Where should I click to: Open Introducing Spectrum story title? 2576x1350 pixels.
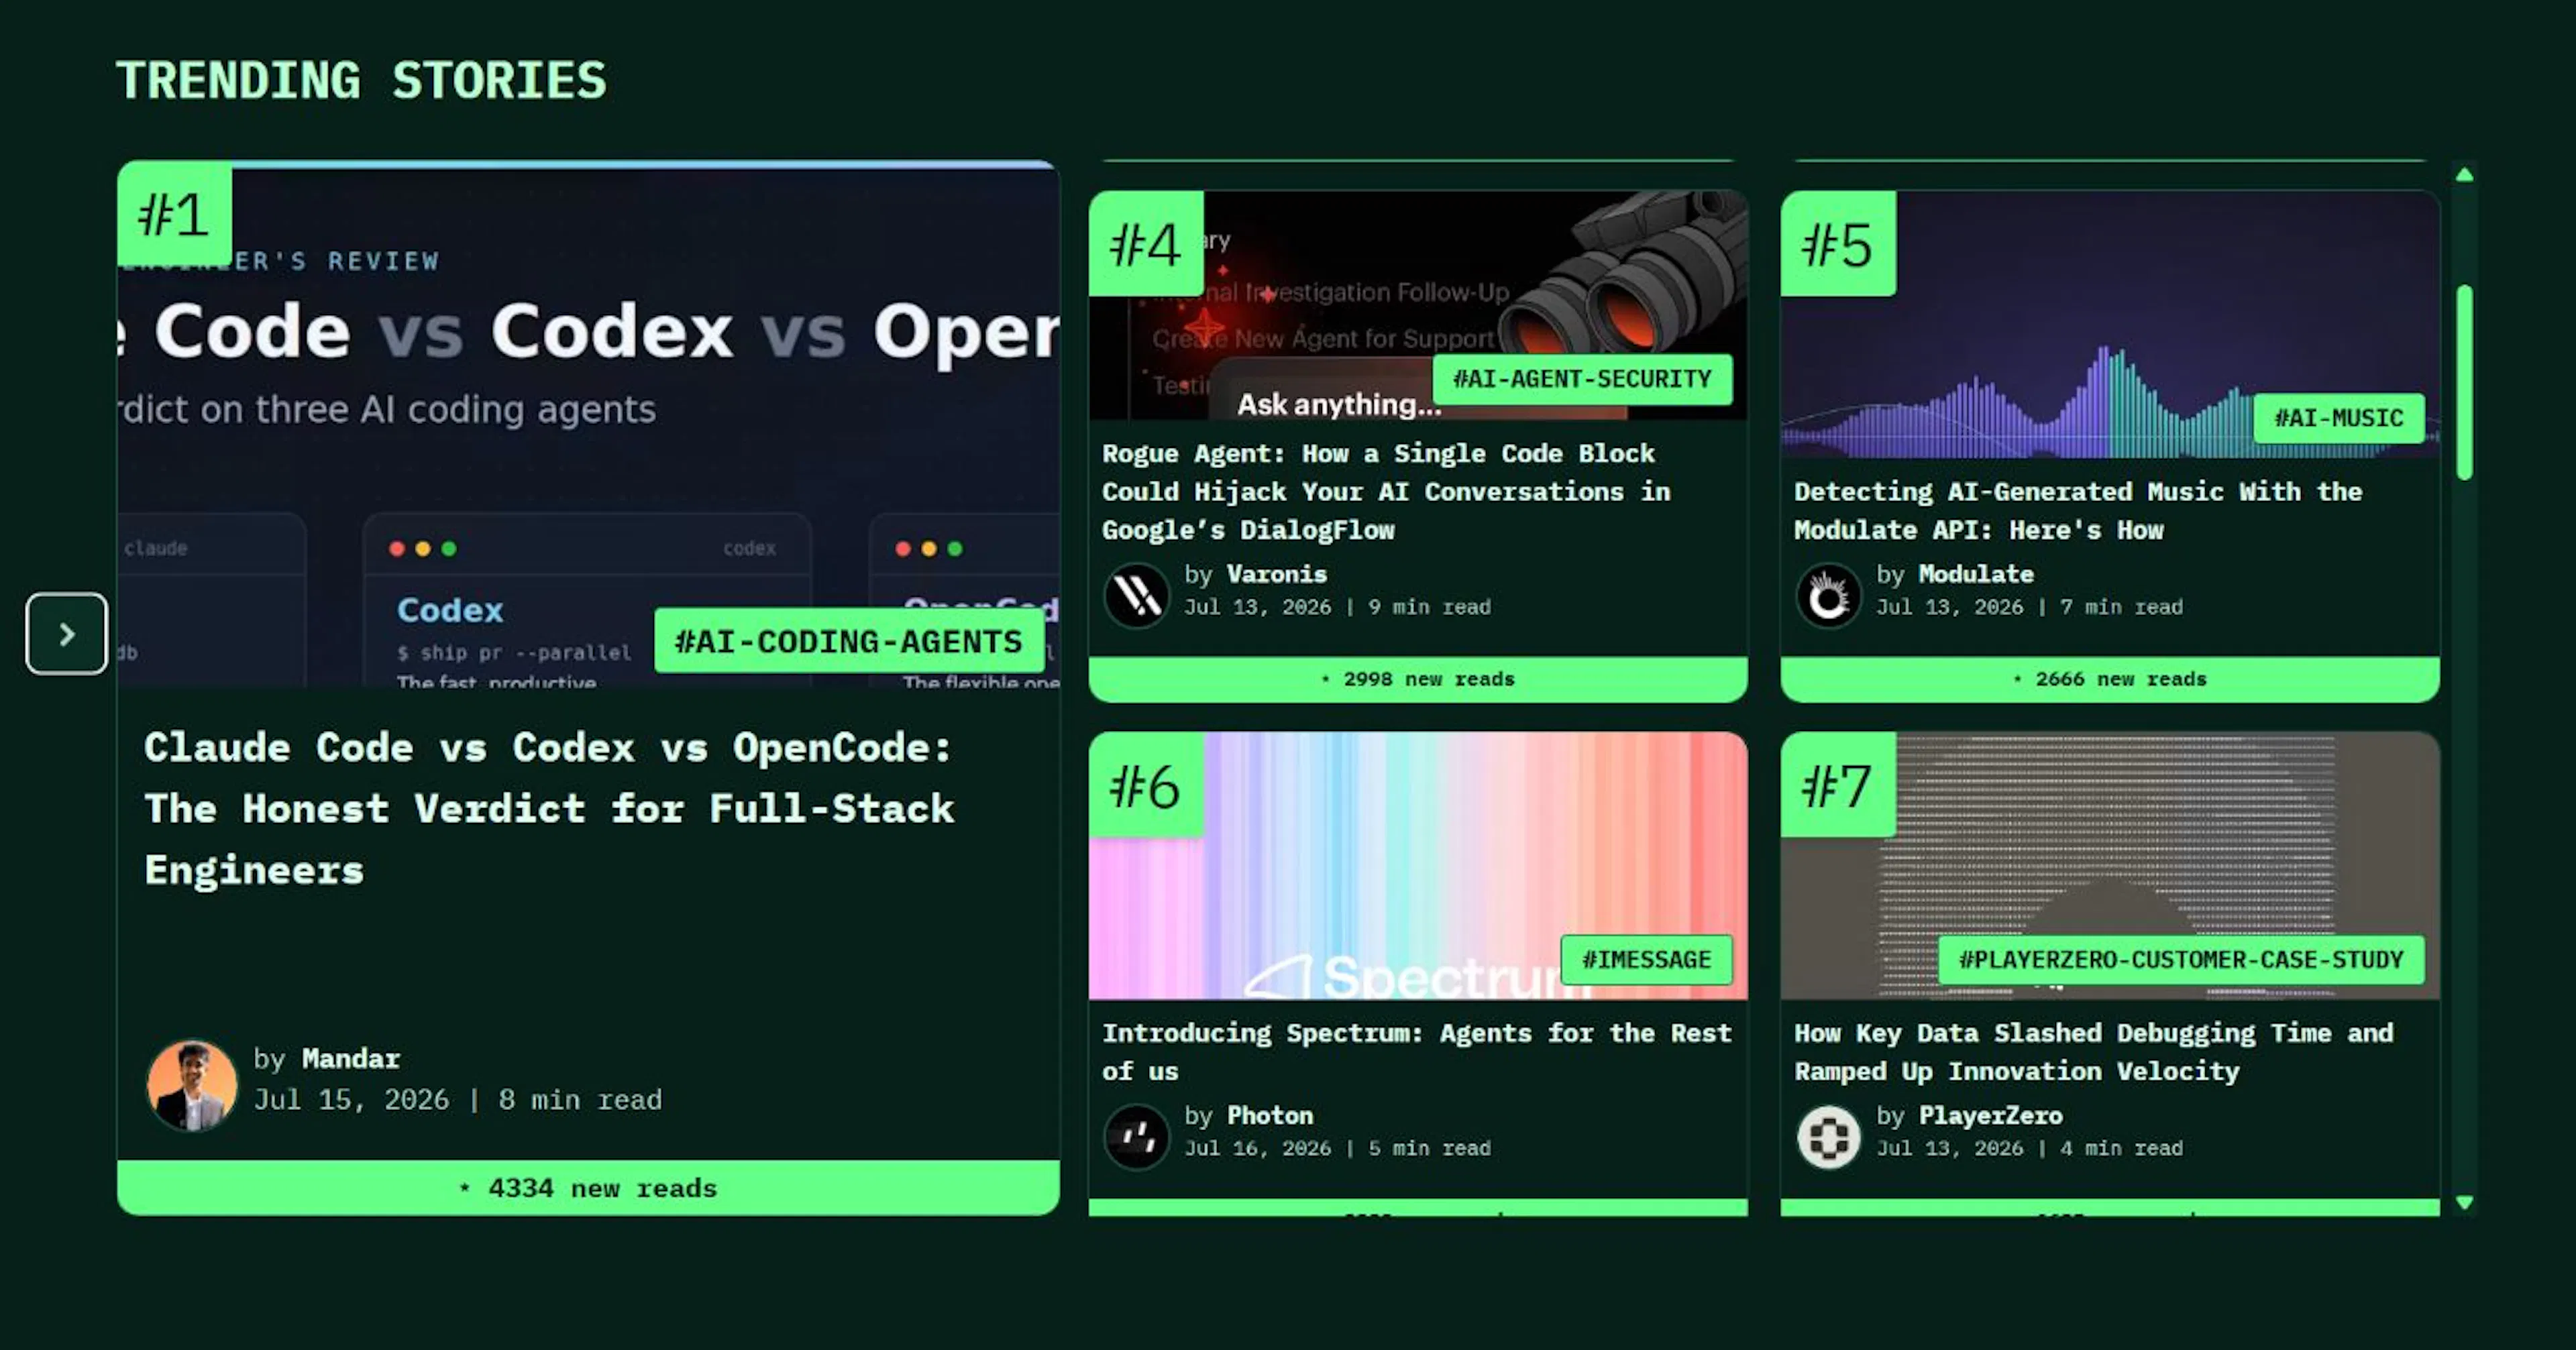(1417, 1051)
